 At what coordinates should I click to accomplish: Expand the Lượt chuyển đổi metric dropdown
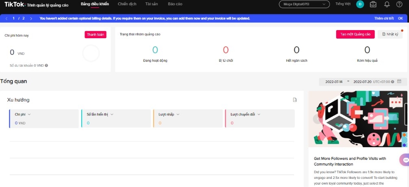click(x=259, y=114)
